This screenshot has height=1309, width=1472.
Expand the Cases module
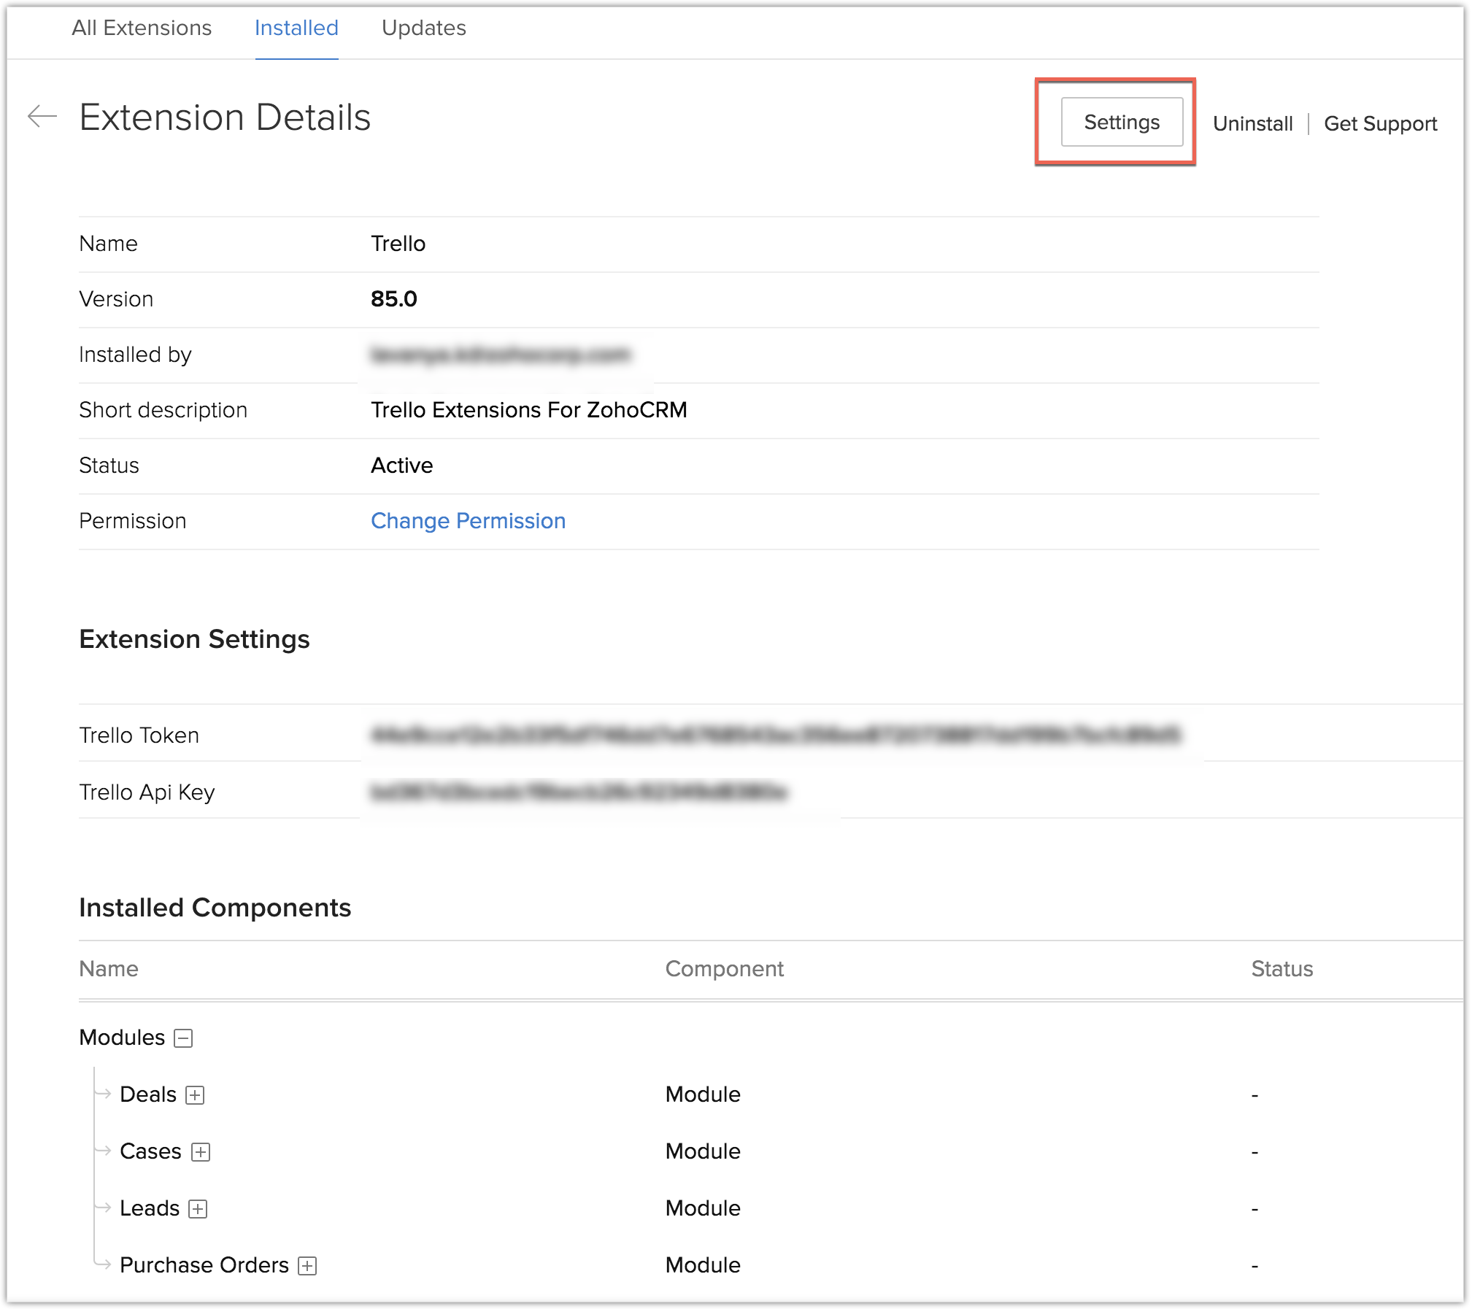click(x=201, y=1152)
